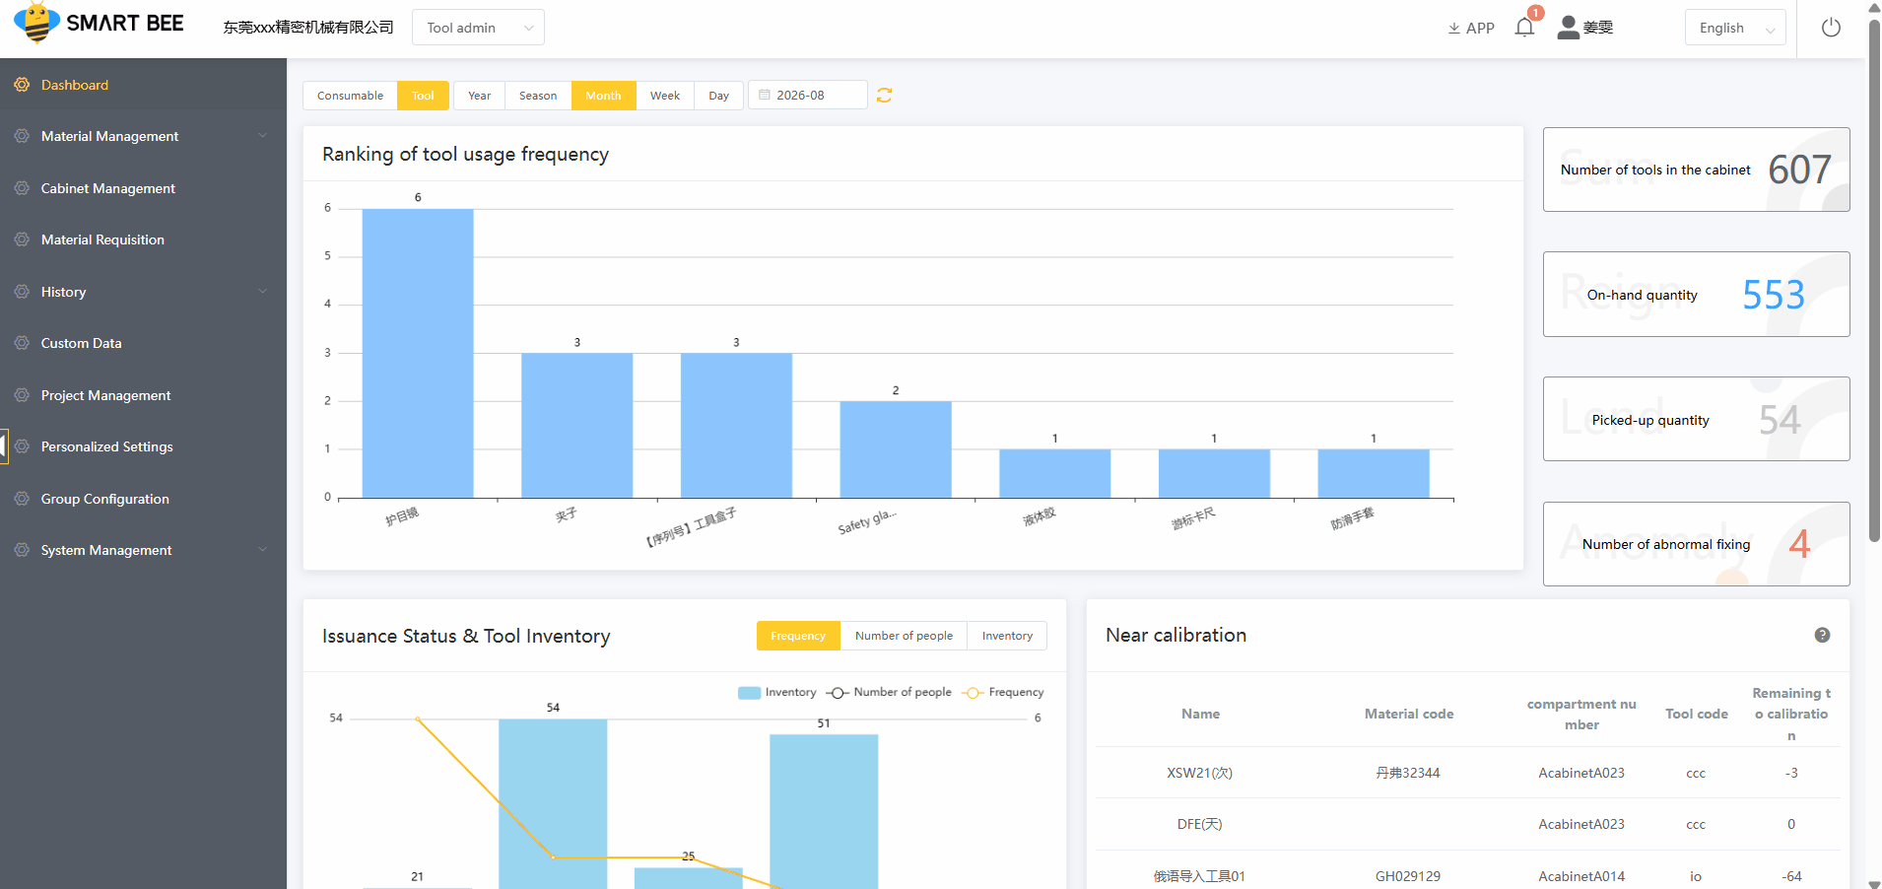1882x889 pixels.
Task: Select the Season period
Action: point(538,96)
